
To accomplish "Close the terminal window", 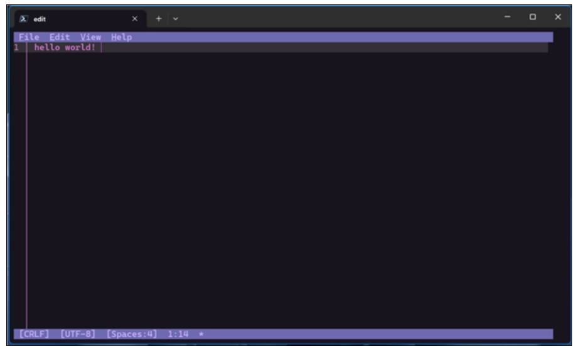I will 558,17.
